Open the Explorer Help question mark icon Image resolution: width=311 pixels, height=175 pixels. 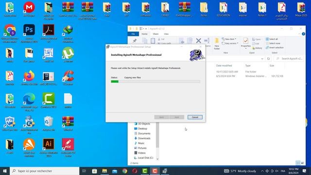303,34
